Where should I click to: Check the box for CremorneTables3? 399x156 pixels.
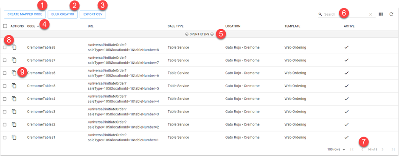coord(5,112)
